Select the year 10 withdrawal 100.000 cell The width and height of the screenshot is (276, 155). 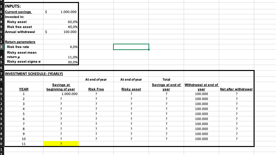click(x=201, y=139)
